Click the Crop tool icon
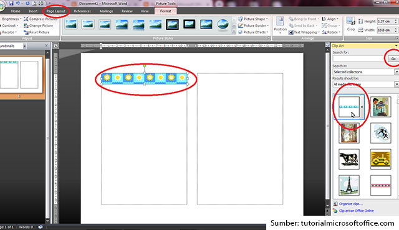The height and width of the screenshot is (230, 399). coord(350,22)
